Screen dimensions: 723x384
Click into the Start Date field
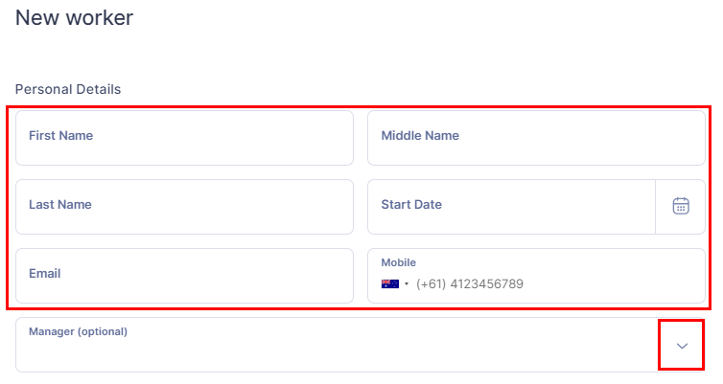coord(511,207)
